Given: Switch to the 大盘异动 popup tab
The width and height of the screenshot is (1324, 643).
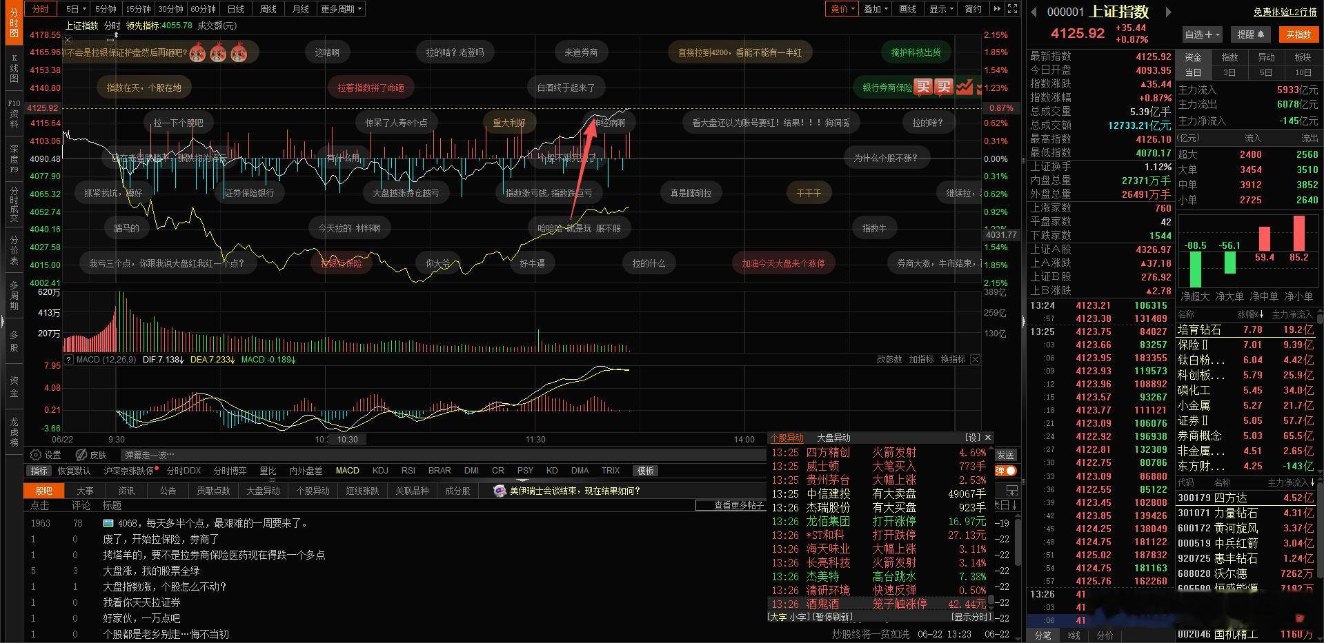Looking at the screenshot, I should coord(833,438).
